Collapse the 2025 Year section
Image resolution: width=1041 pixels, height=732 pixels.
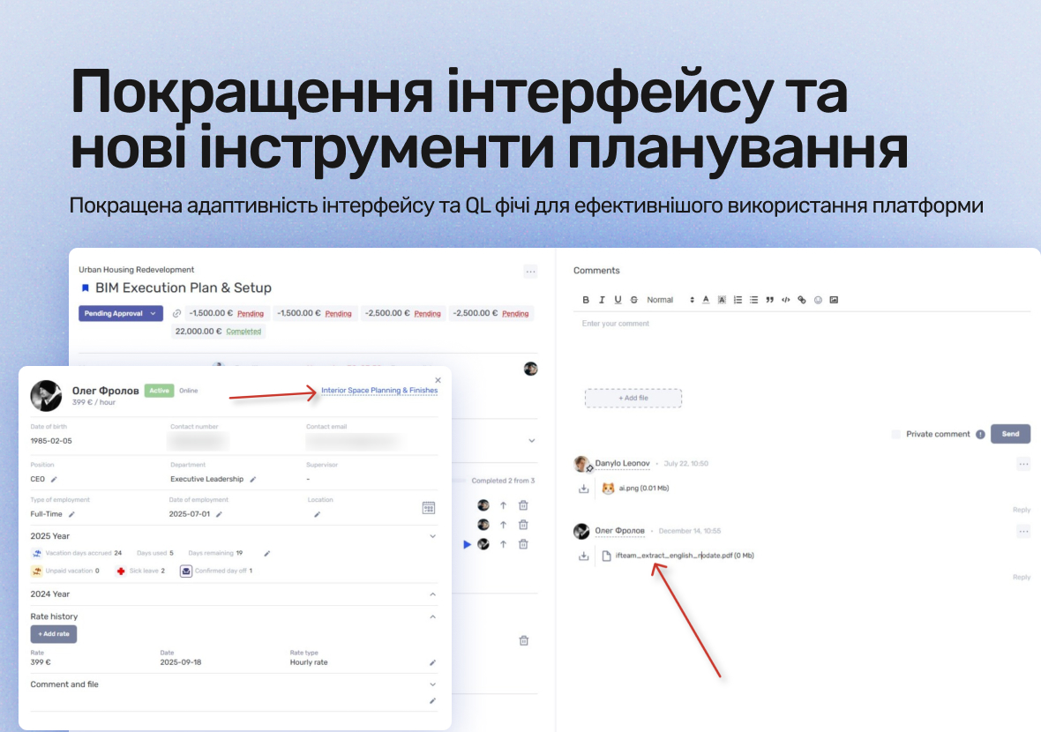[x=433, y=536]
